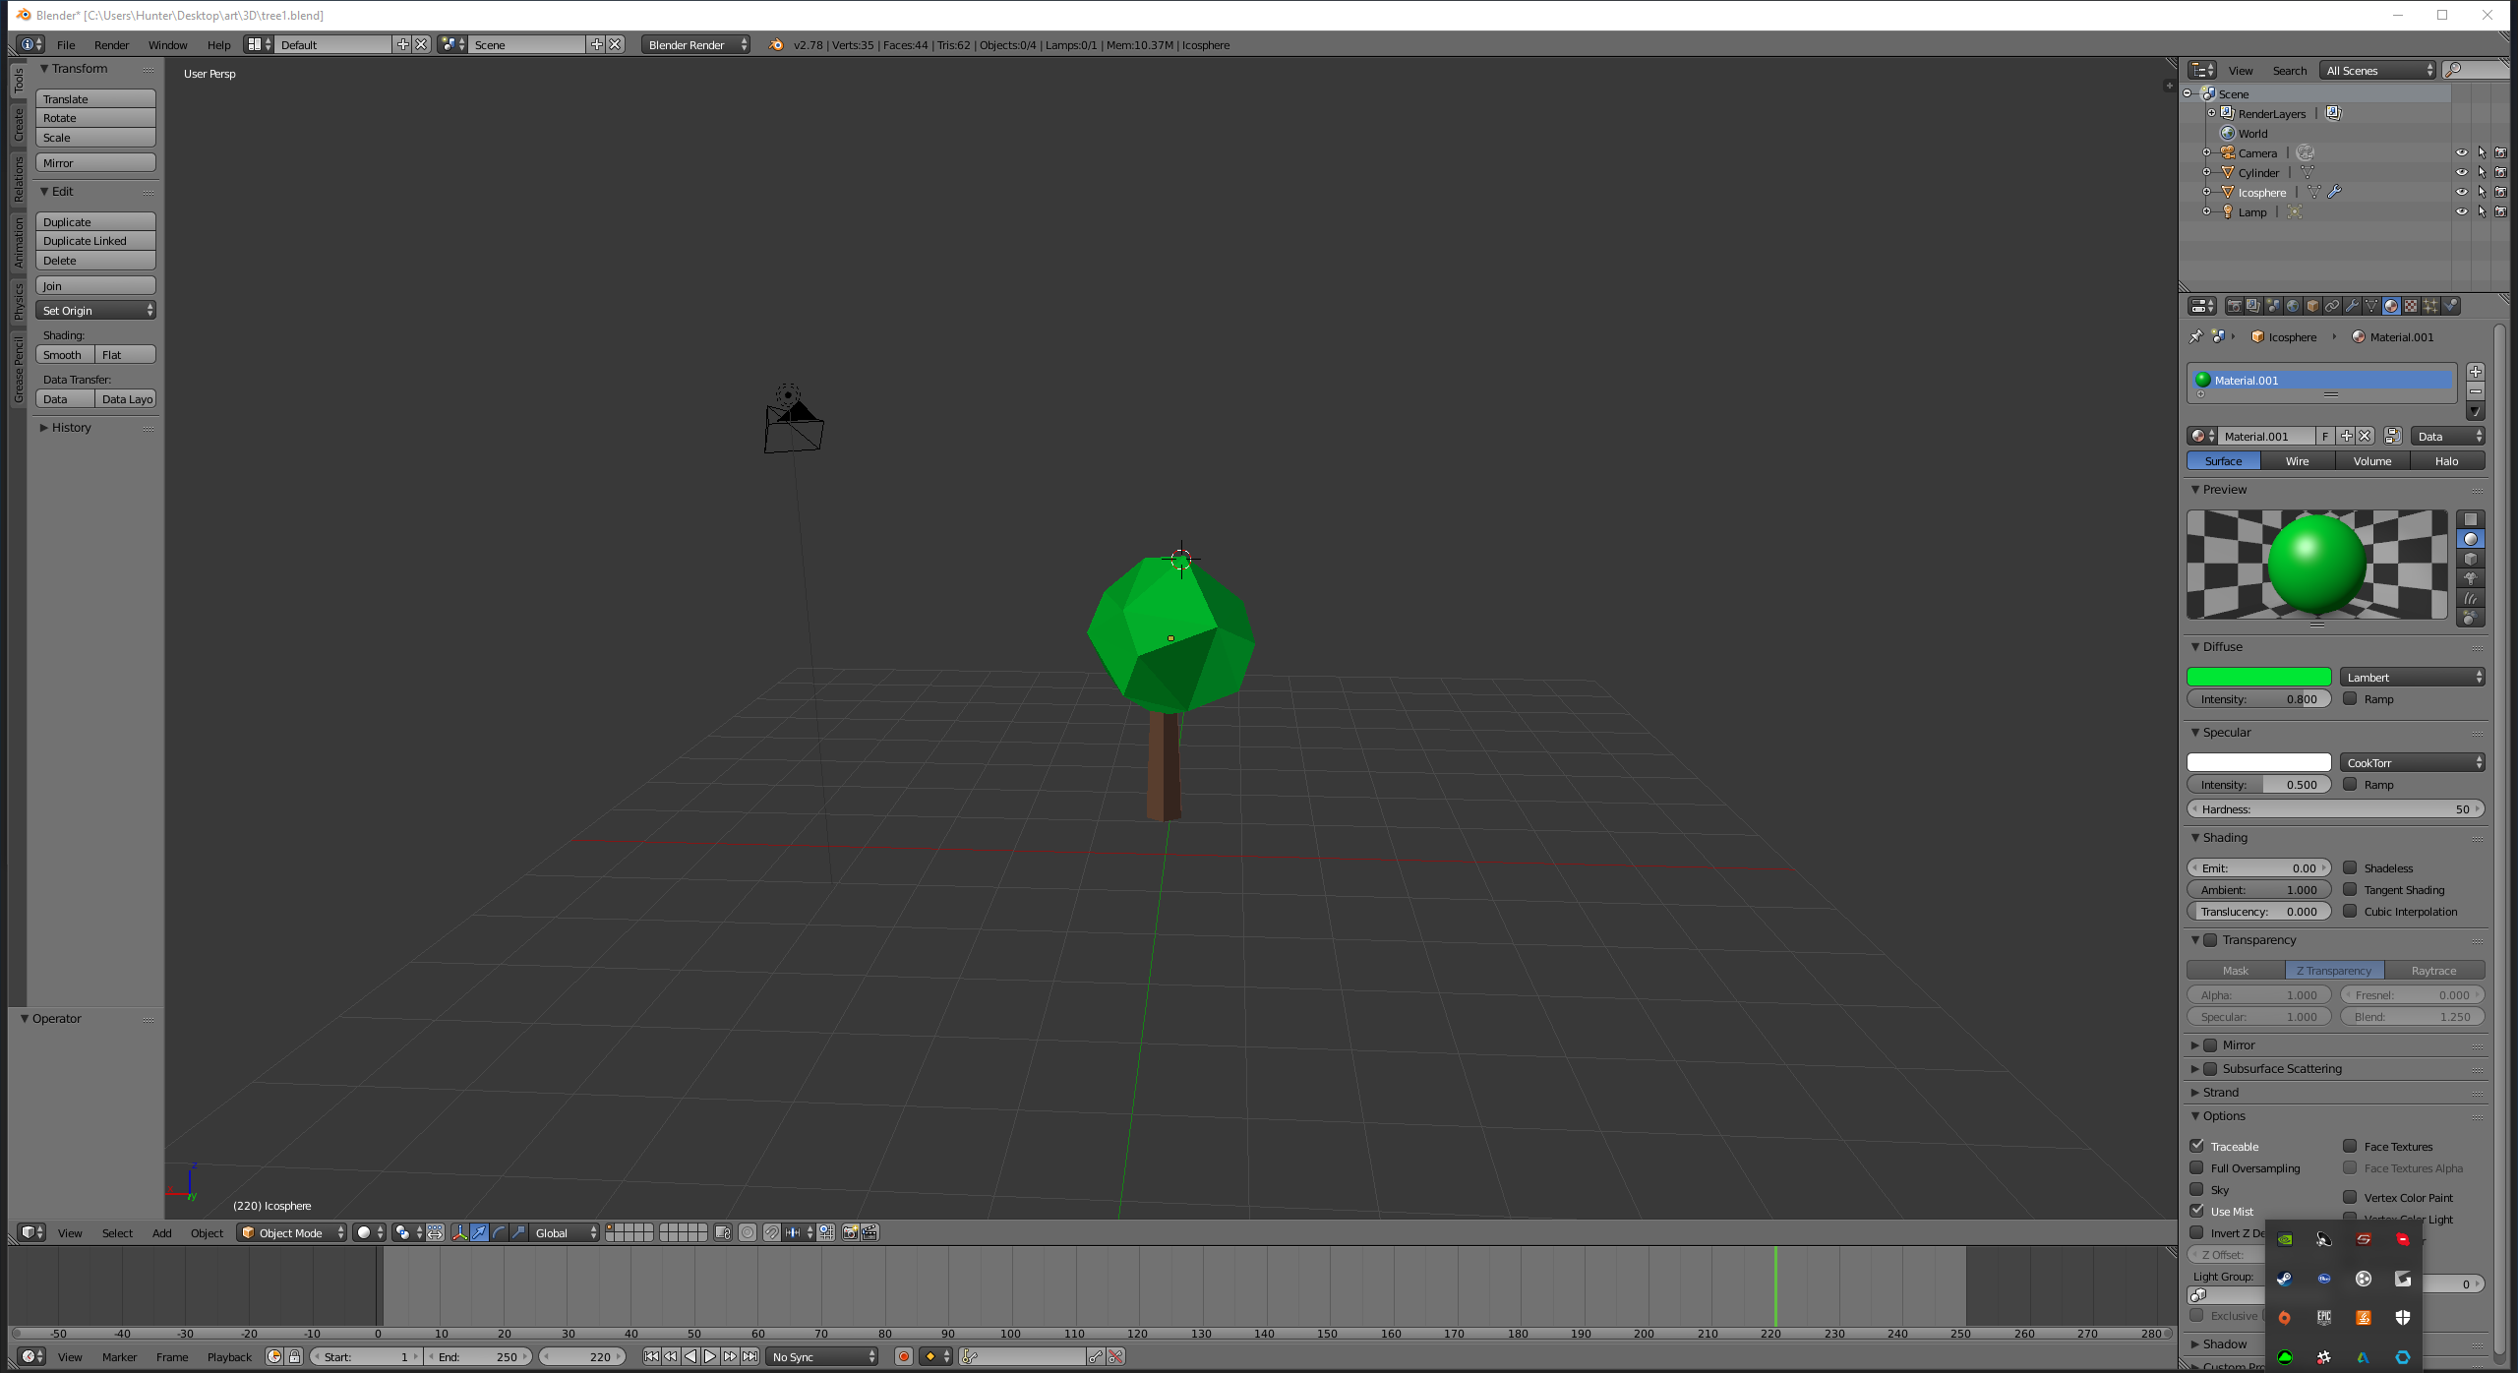Open the Texture properties checkered icon
The width and height of the screenshot is (2518, 1373).
pyautogui.click(x=2411, y=305)
